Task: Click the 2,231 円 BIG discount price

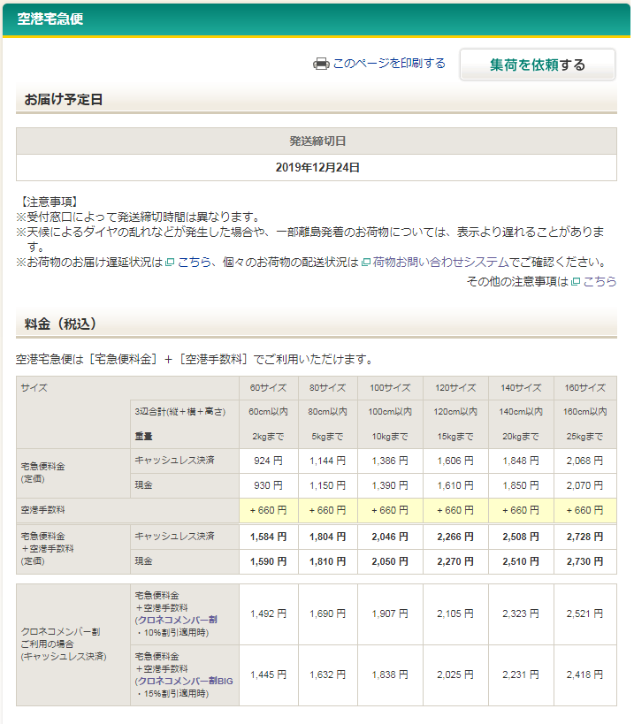Action: [x=521, y=674]
